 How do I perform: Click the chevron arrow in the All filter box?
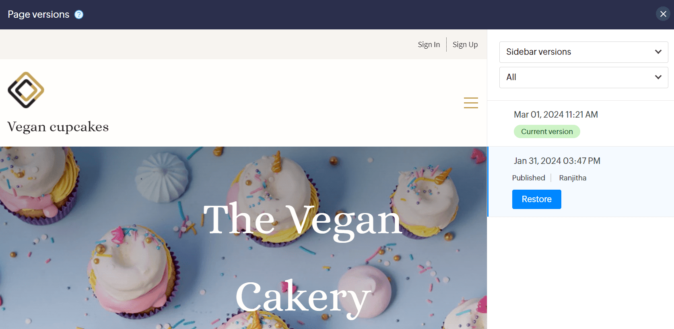[658, 77]
